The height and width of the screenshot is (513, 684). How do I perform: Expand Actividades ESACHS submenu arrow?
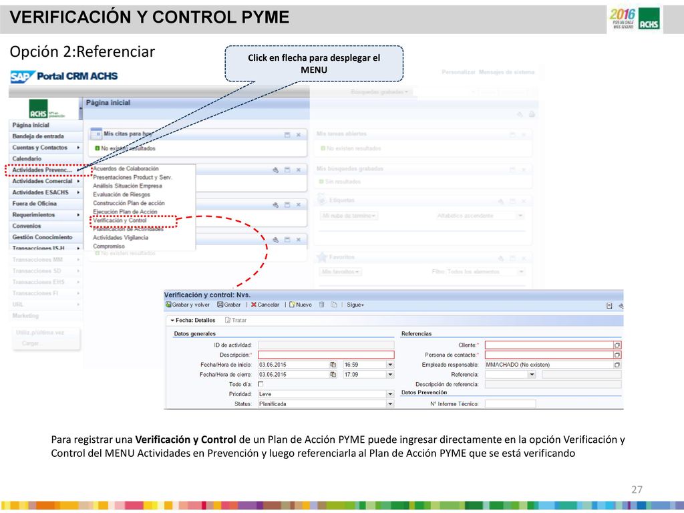pos(78,192)
